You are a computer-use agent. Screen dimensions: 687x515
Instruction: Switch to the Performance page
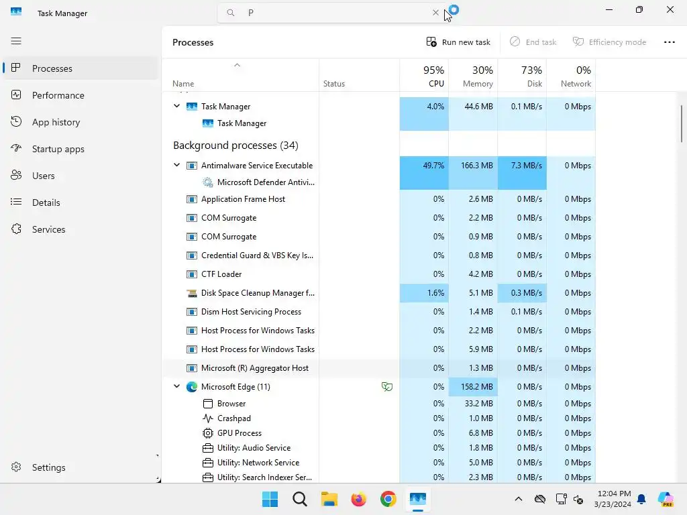pos(80,95)
